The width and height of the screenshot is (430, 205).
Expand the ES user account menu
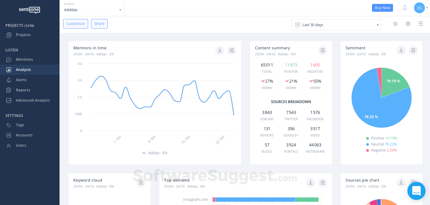click(x=421, y=8)
